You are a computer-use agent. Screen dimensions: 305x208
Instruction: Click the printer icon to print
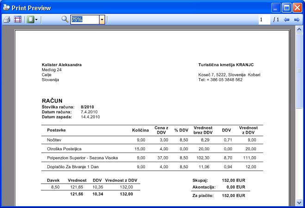pyautogui.click(x=7, y=19)
